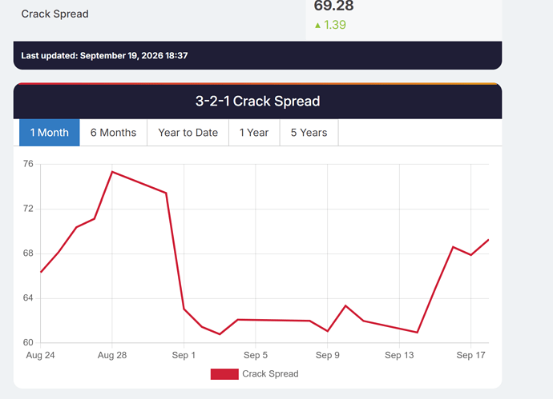Click the Sep 1 x-axis label
The height and width of the screenshot is (399, 553).
184,355
